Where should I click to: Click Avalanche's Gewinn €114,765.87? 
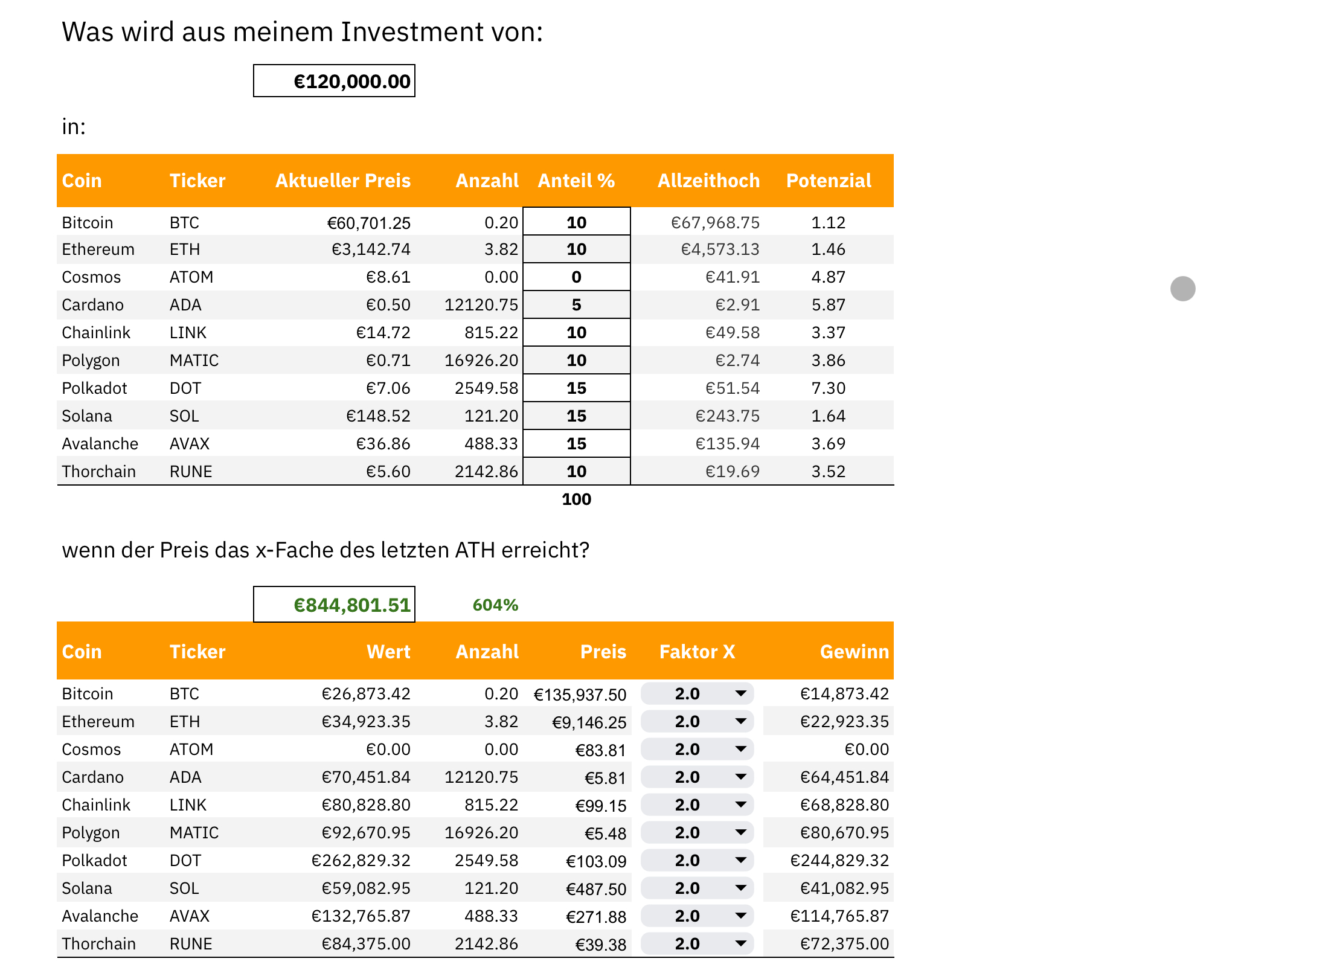click(839, 916)
